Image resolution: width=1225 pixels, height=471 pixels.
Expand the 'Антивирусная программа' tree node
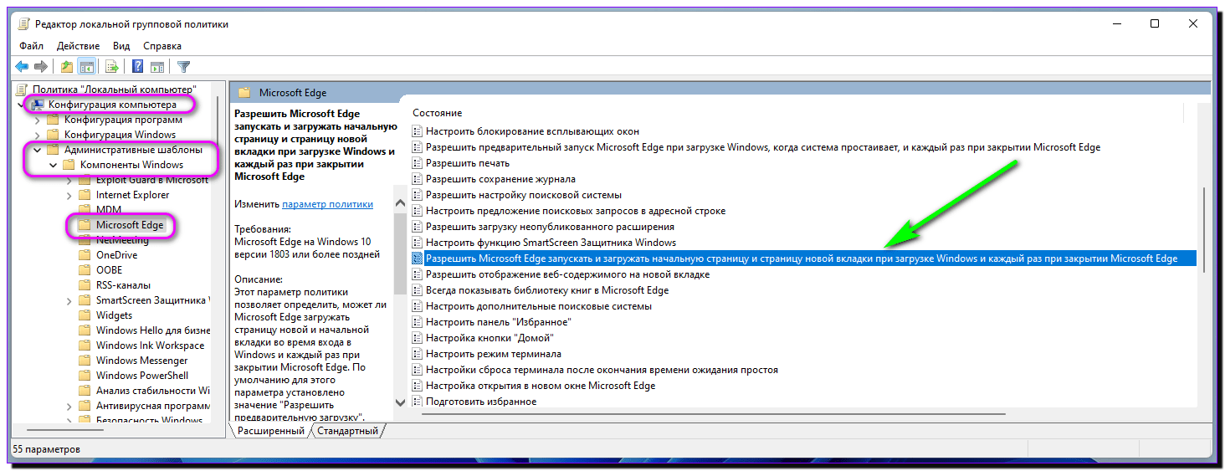69,406
